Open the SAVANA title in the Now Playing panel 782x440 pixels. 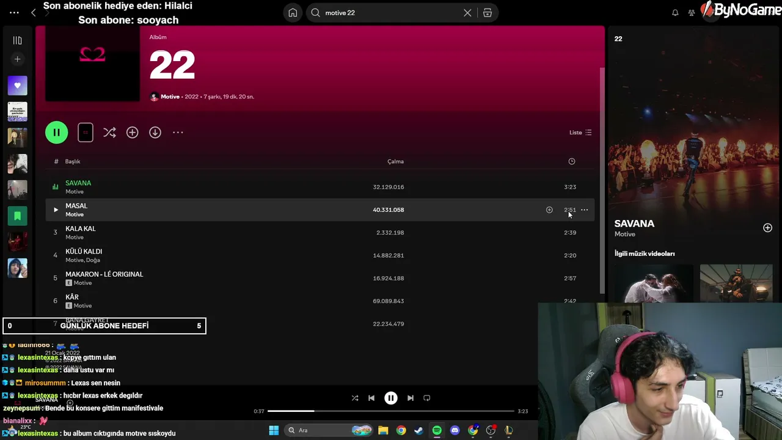634,224
